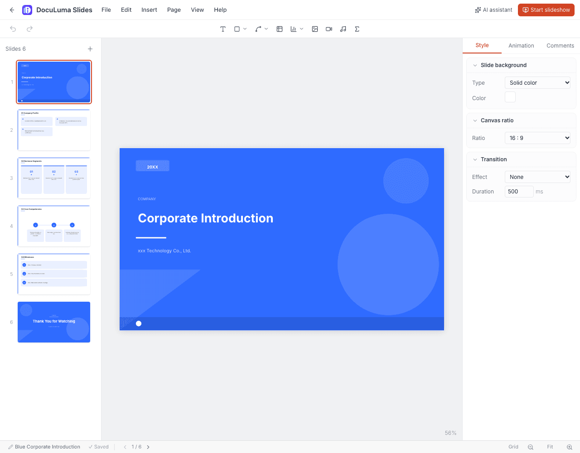
Task: Insert an image using the picture icon
Action: (x=315, y=29)
